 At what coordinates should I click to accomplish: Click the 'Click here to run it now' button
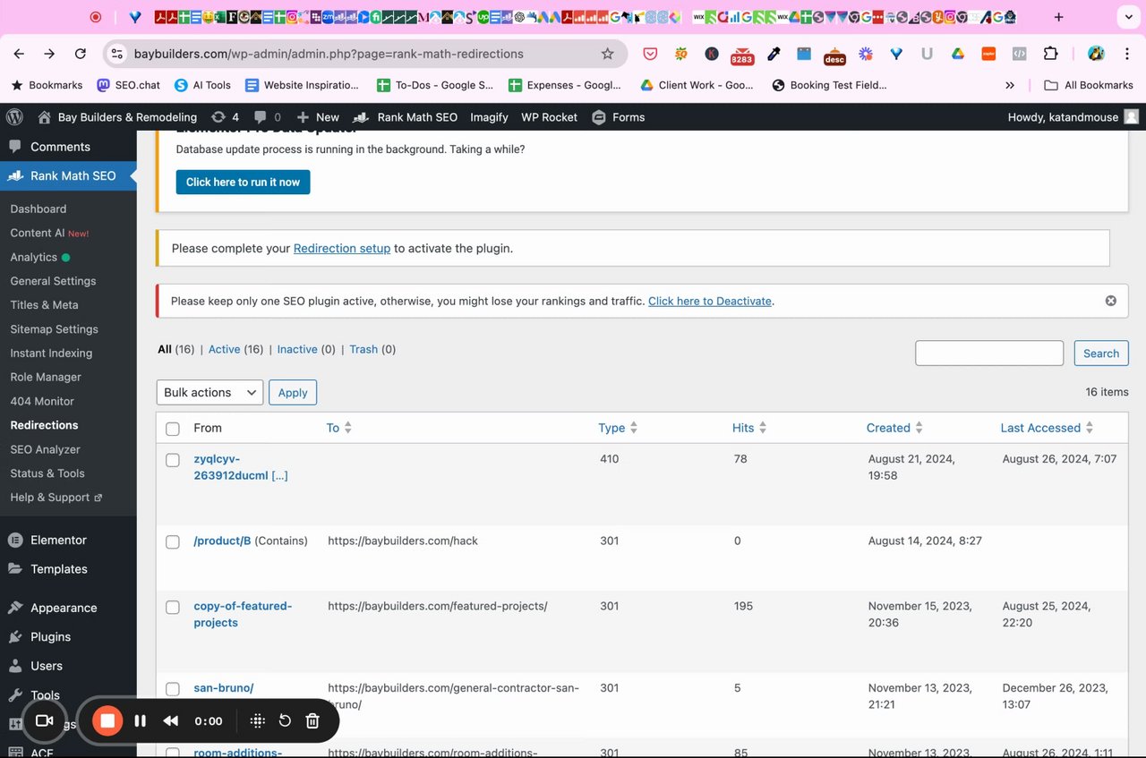click(243, 182)
